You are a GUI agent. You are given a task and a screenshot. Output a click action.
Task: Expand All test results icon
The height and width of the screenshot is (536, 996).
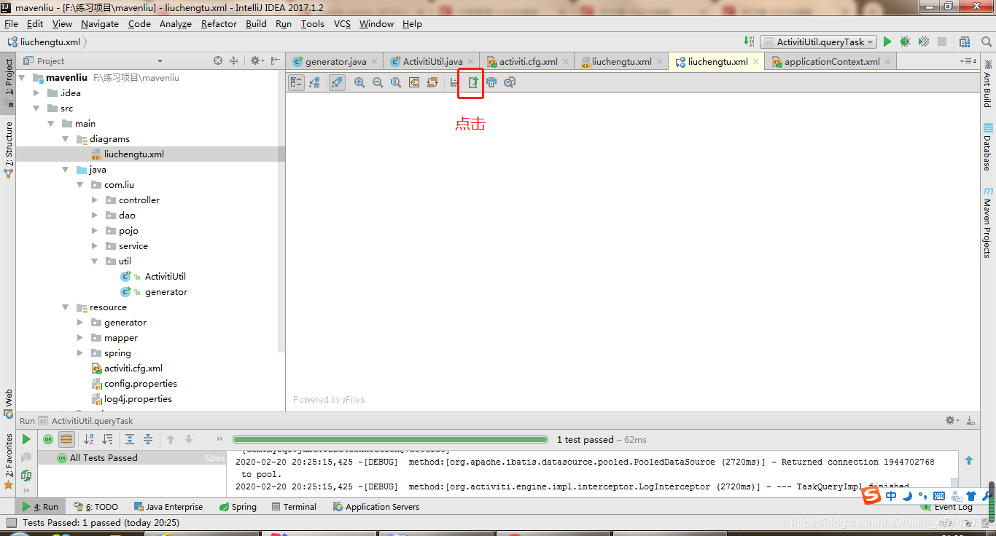pyautogui.click(x=130, y=439)
